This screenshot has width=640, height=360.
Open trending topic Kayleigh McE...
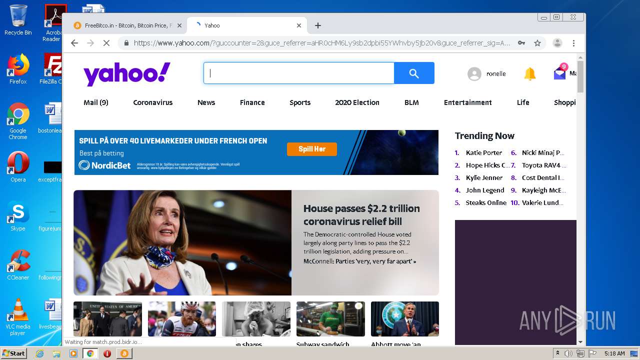[x=544, y=190]
